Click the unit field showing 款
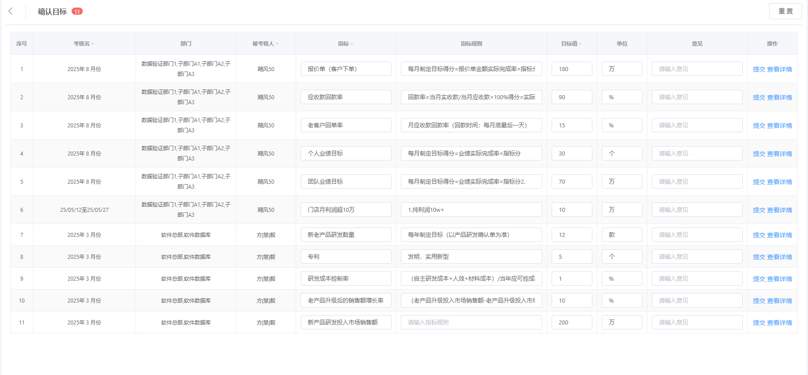The width and height of the screenshot is (808, 375). pyautogui.click(x=621, y=235)
